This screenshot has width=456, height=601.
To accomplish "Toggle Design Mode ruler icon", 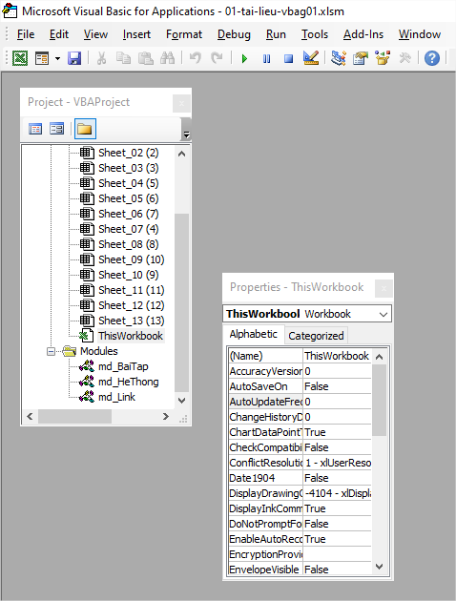I will coord(311,58).
